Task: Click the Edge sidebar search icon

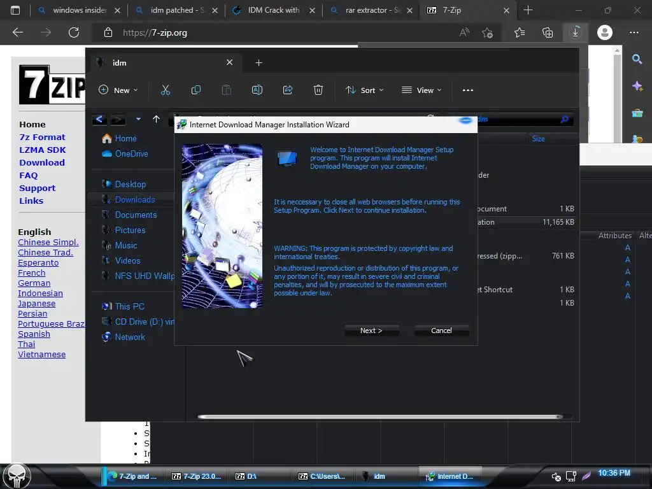Action: pos(637,59)
